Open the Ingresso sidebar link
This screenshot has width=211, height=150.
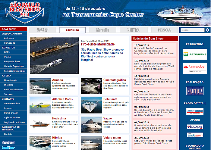click(8, 108)
